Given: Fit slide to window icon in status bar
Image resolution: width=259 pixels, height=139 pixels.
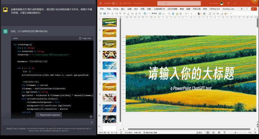Looking at the screenshot, I should tap(255, 132).
